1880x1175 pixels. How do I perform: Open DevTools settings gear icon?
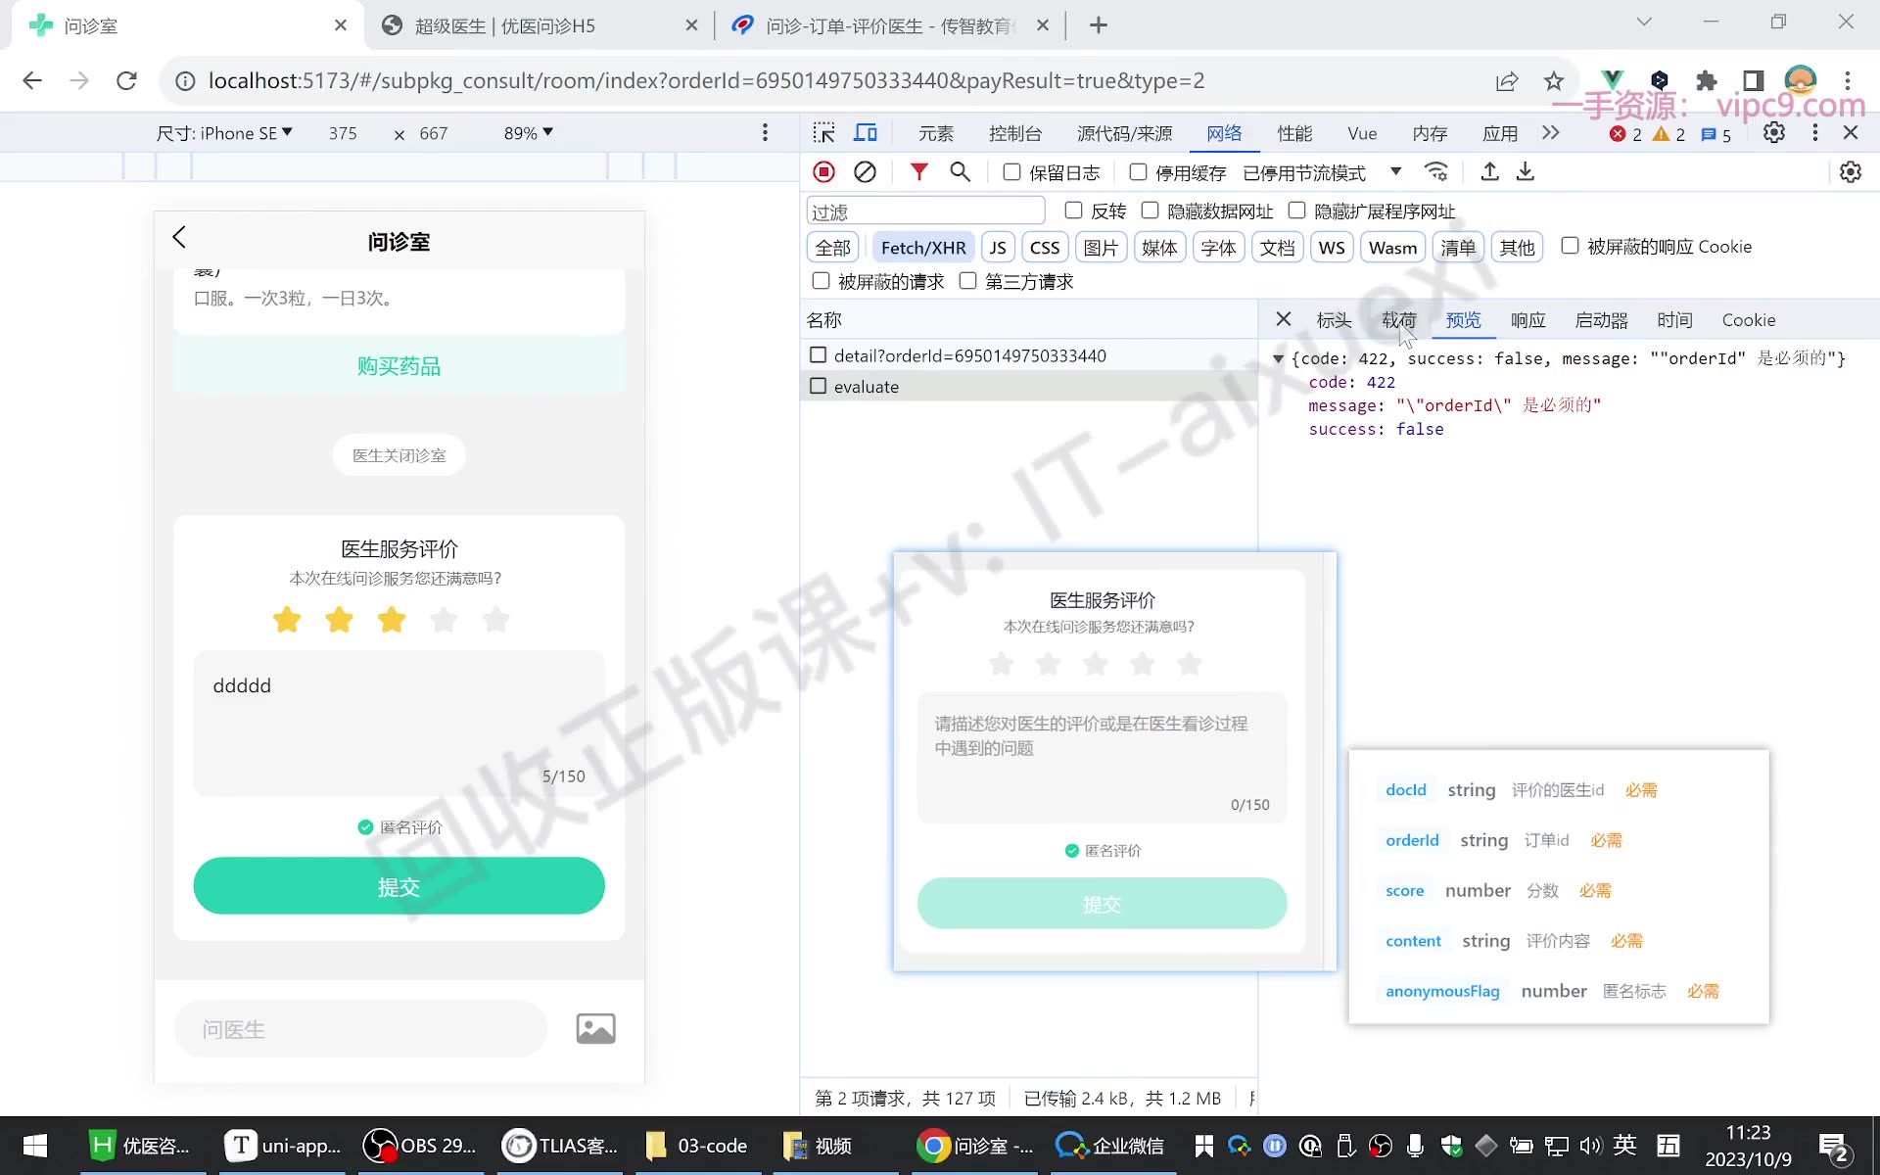[1773, 133]
